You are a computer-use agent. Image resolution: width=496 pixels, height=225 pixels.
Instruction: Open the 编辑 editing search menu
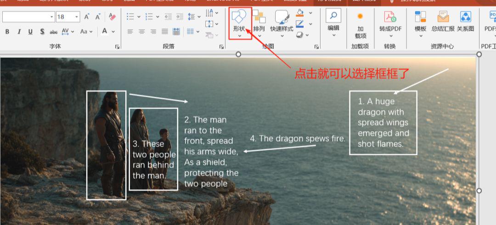333,23
